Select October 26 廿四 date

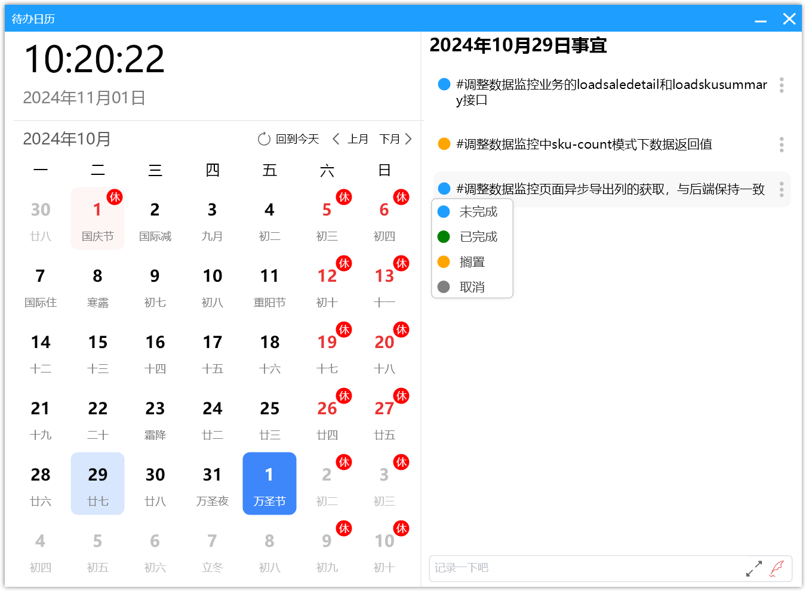(x=327, y=417)
